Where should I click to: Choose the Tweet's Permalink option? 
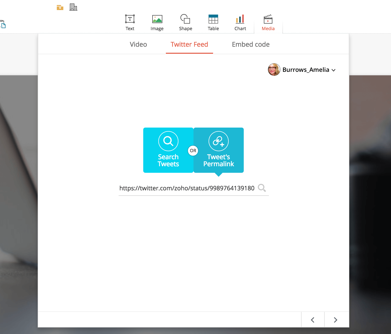click(x=219, y=150)
